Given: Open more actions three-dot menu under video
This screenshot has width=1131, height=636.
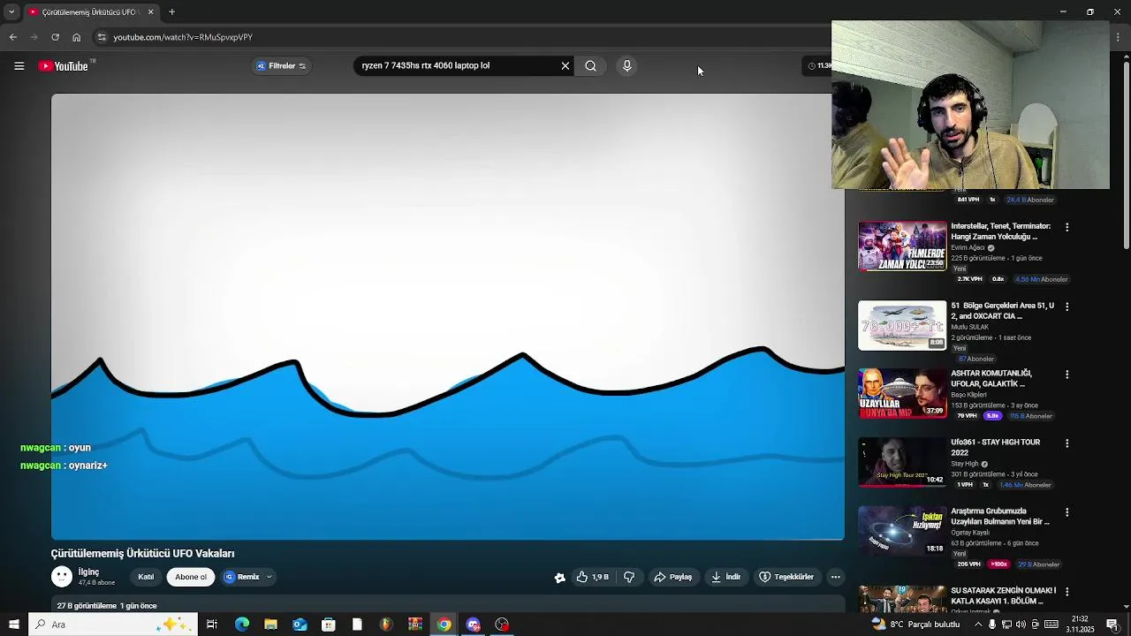Looking at the screenshot, I should pos(835,577).
